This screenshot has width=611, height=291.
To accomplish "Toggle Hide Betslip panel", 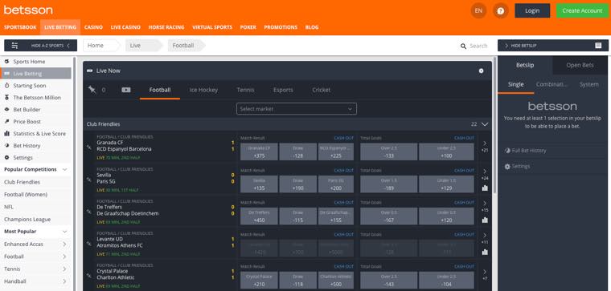I will (552, 46).
